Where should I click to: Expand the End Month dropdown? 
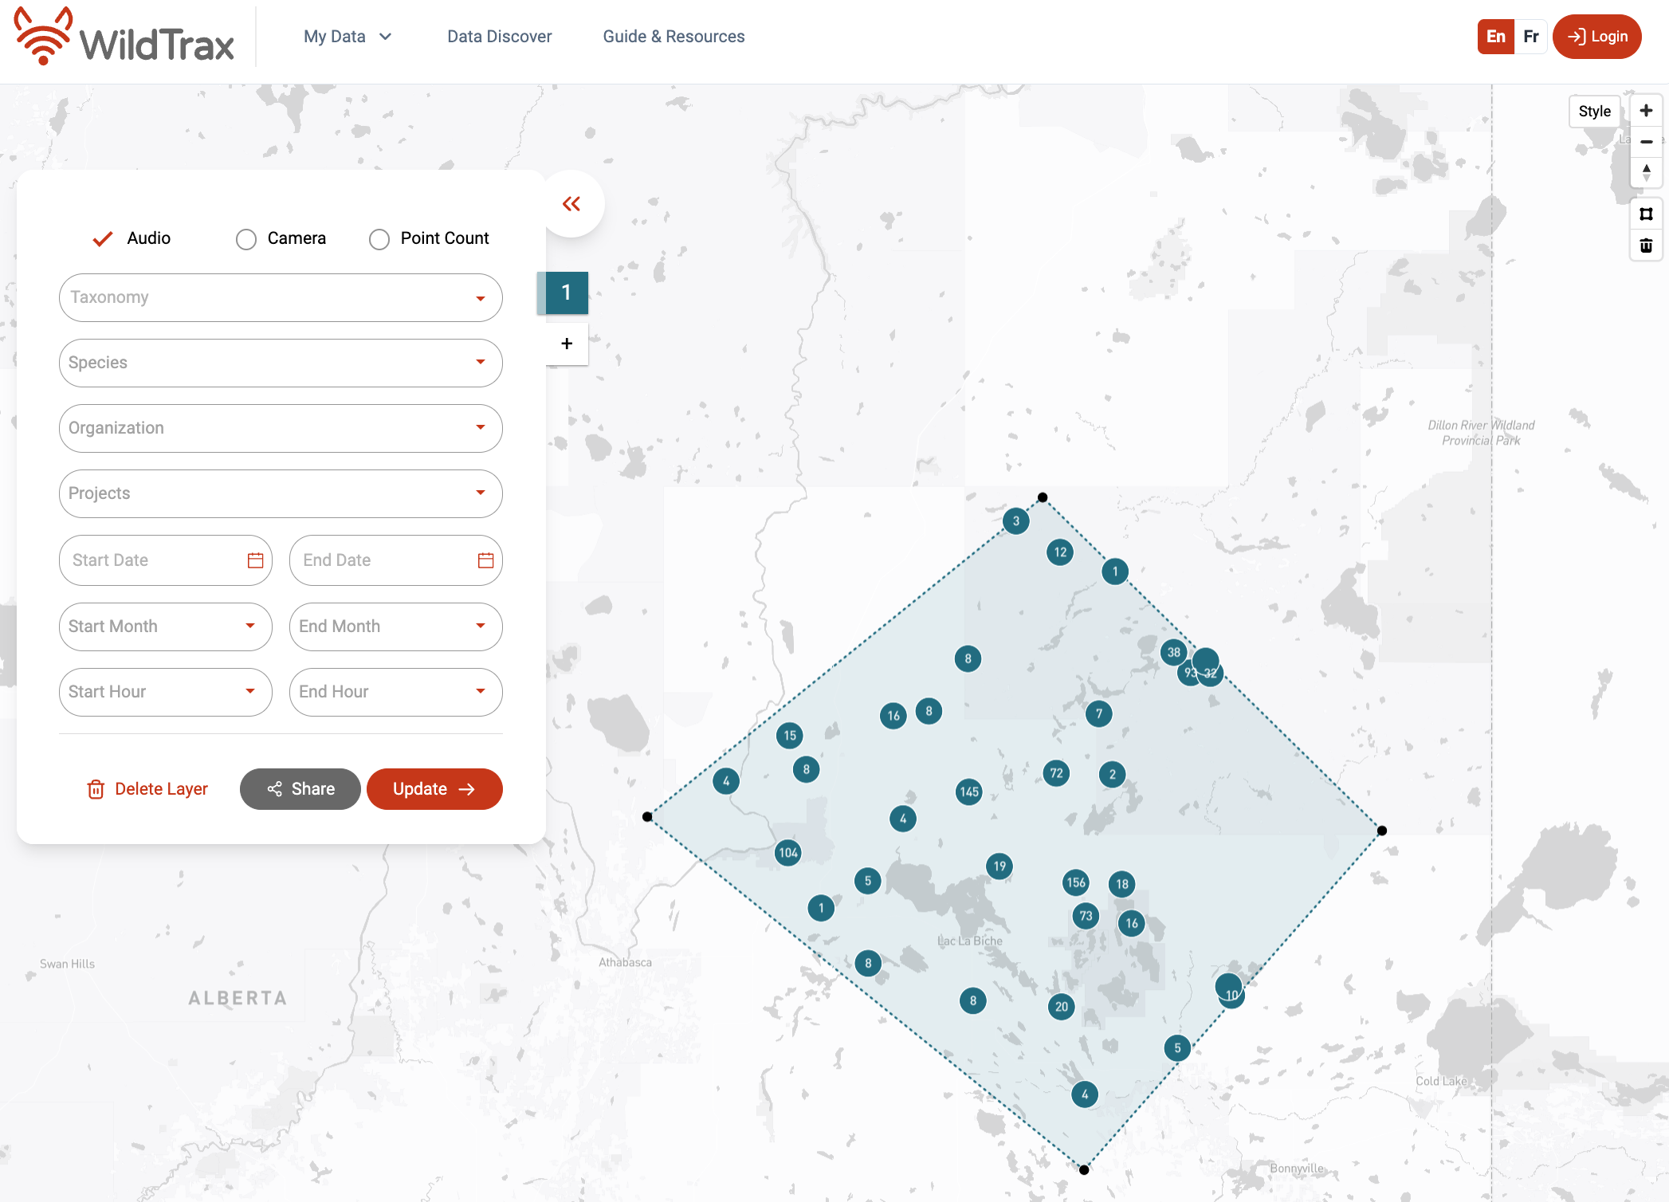pyautogui.click(x=395, y=627)
